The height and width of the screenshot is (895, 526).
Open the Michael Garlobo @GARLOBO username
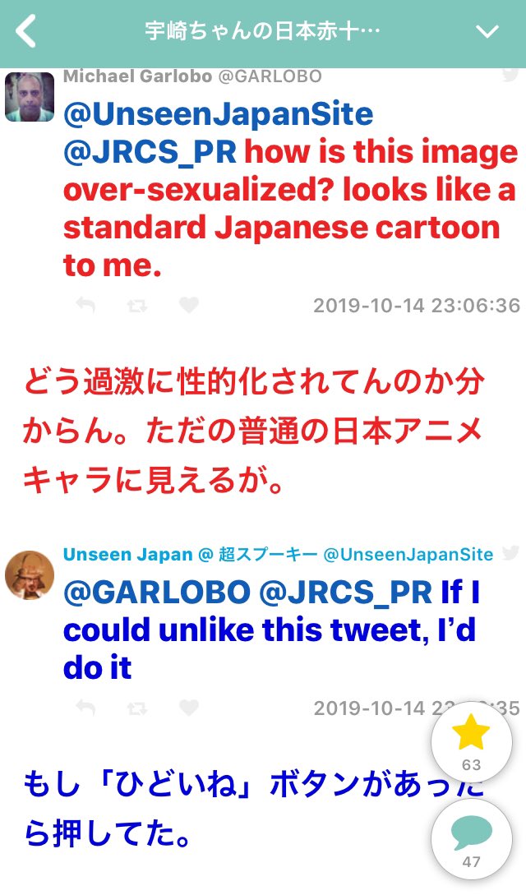point(193,76)
